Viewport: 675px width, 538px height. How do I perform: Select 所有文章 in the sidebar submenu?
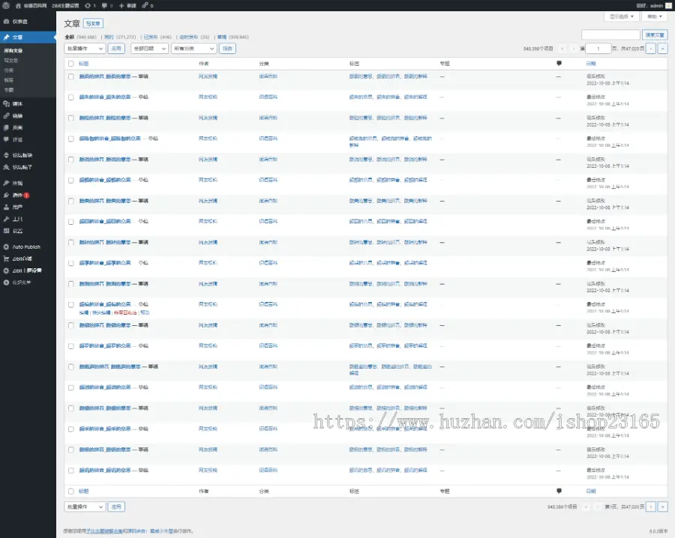click(x=13, y=51)
